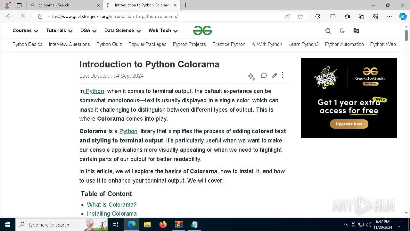Go to Practice Python

229,44
